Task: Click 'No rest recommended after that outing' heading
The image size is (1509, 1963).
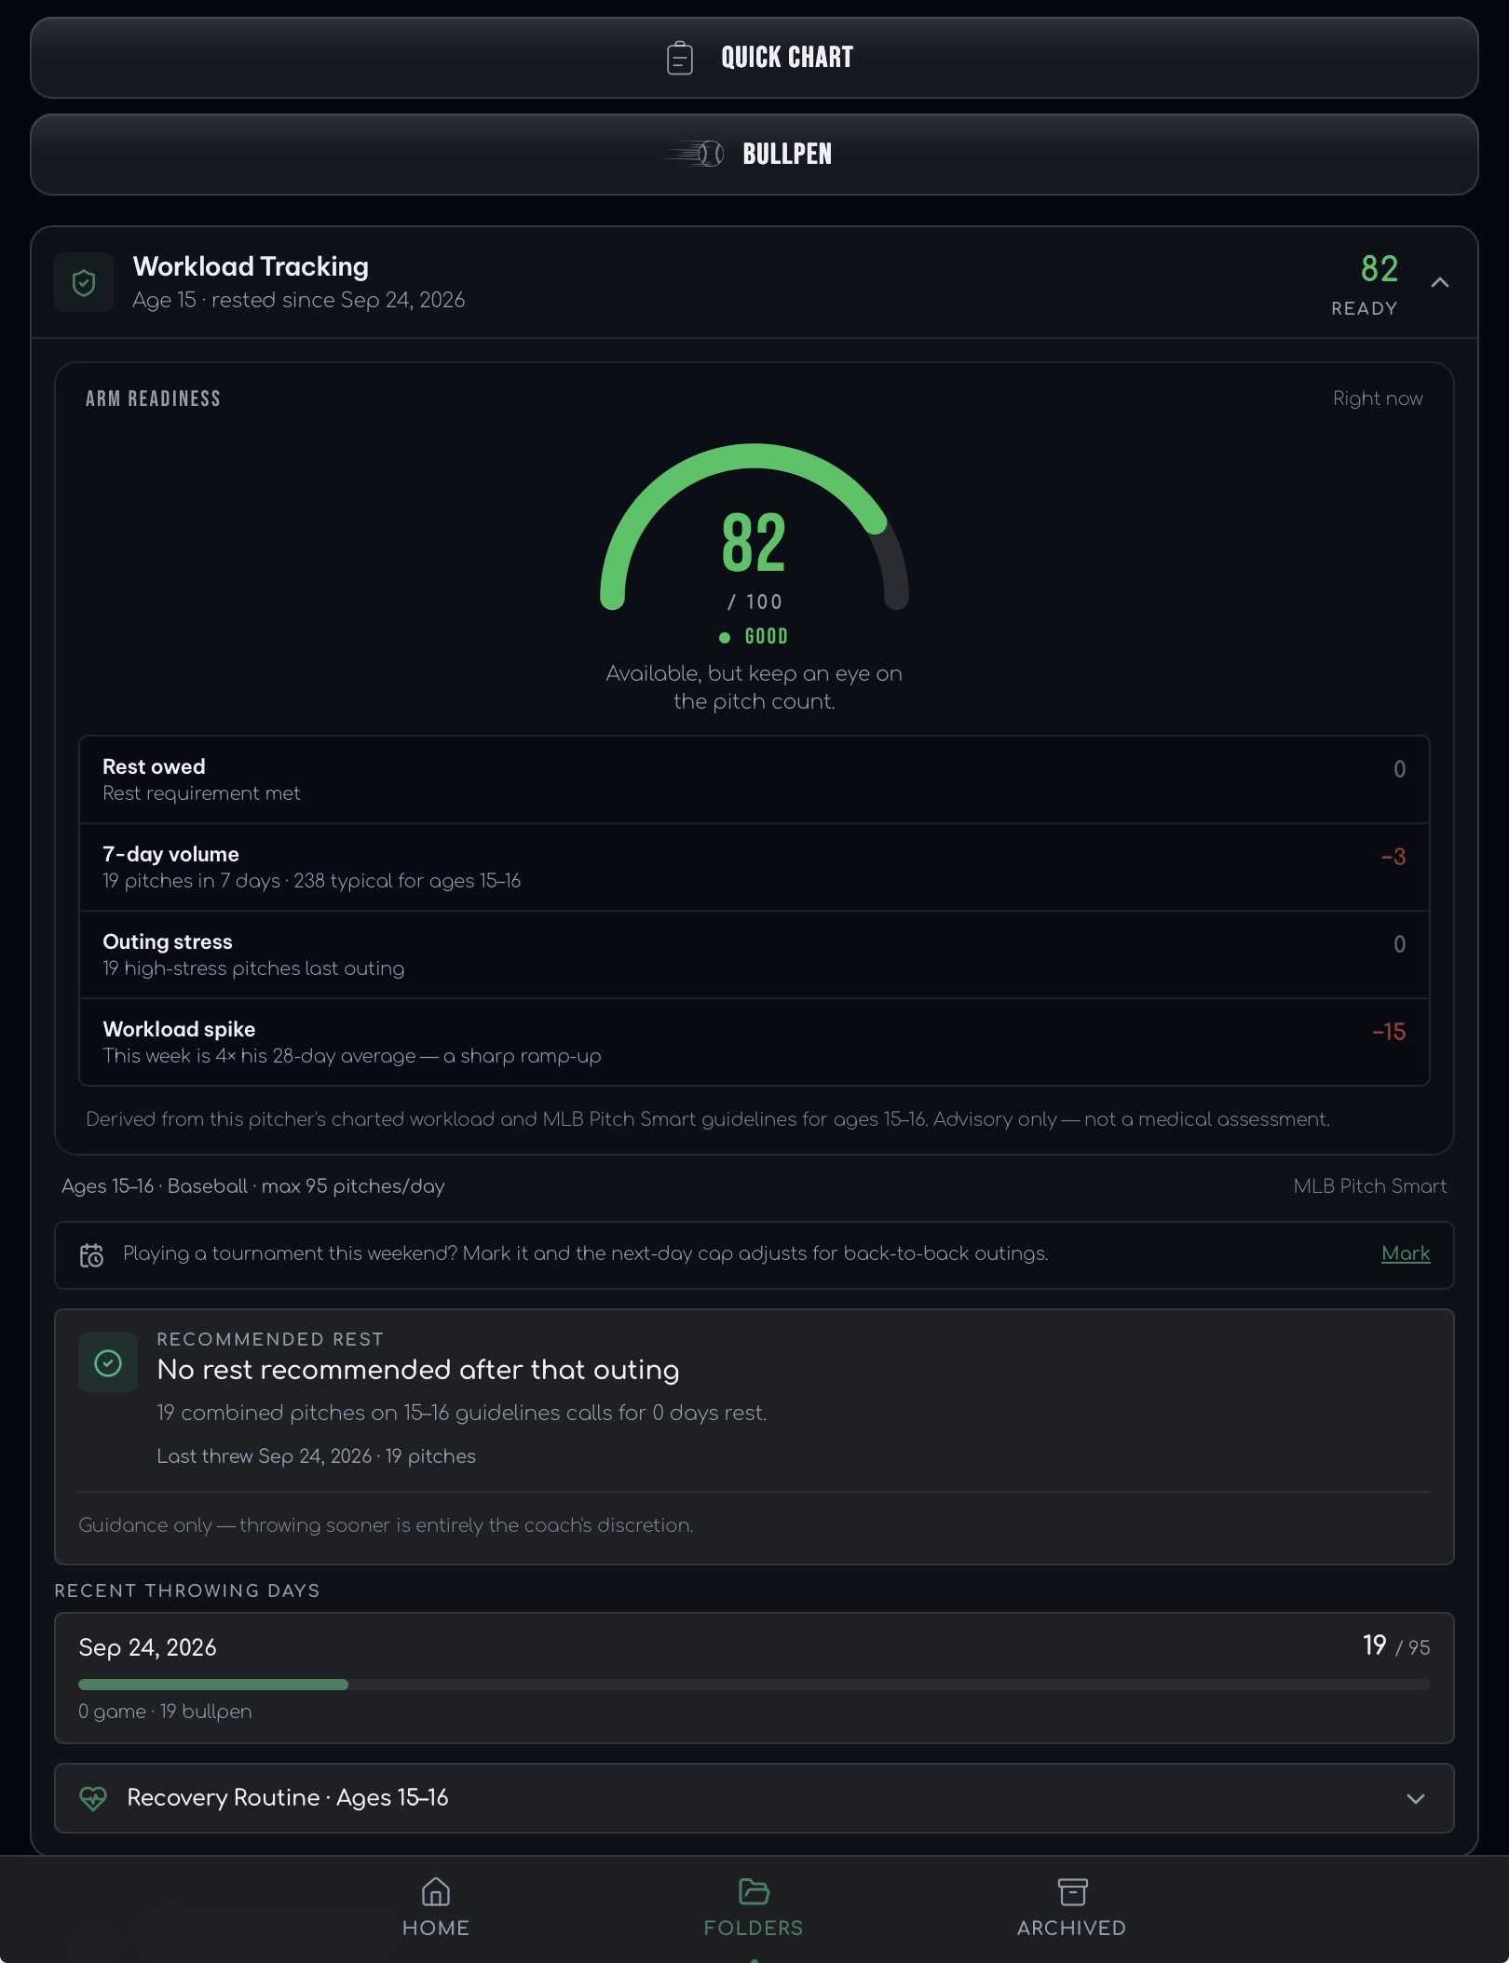Action: click(x=418, y=1370)
